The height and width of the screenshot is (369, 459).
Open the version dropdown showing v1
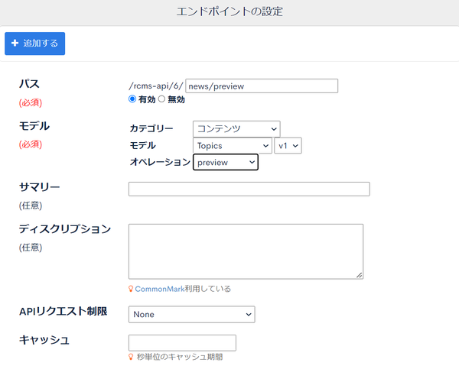click(288, 146)
